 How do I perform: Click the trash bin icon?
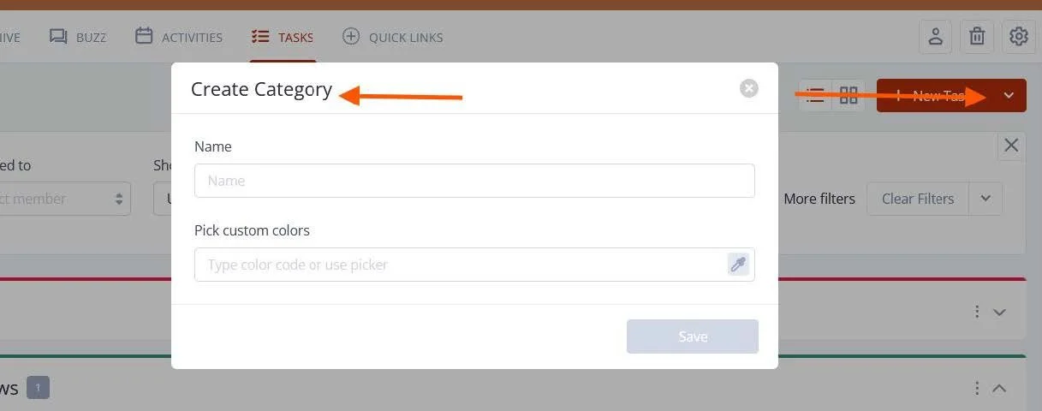click(x=977, y=37)
